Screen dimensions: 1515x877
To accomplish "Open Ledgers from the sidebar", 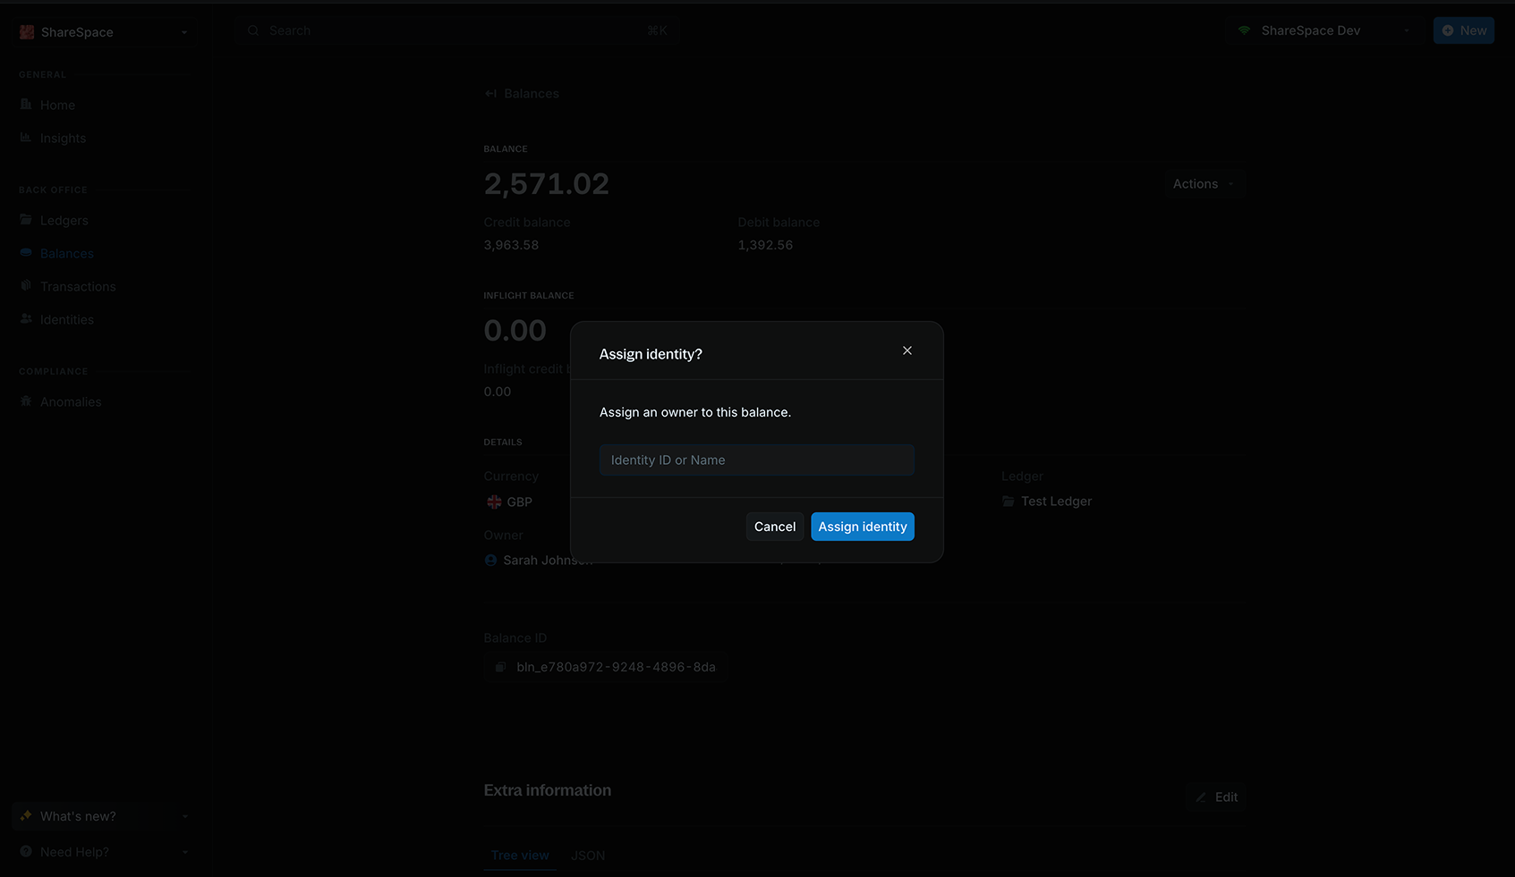I will point(64,220).
